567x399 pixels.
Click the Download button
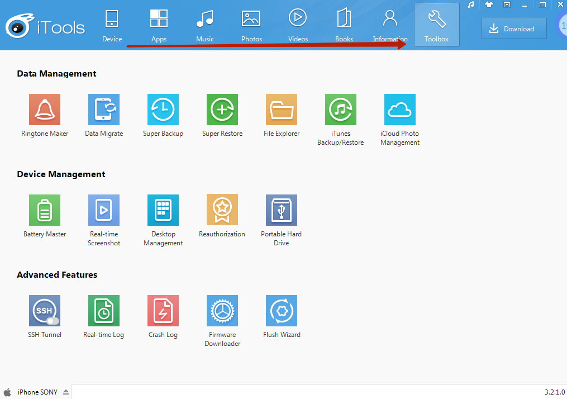coord(514,29)
